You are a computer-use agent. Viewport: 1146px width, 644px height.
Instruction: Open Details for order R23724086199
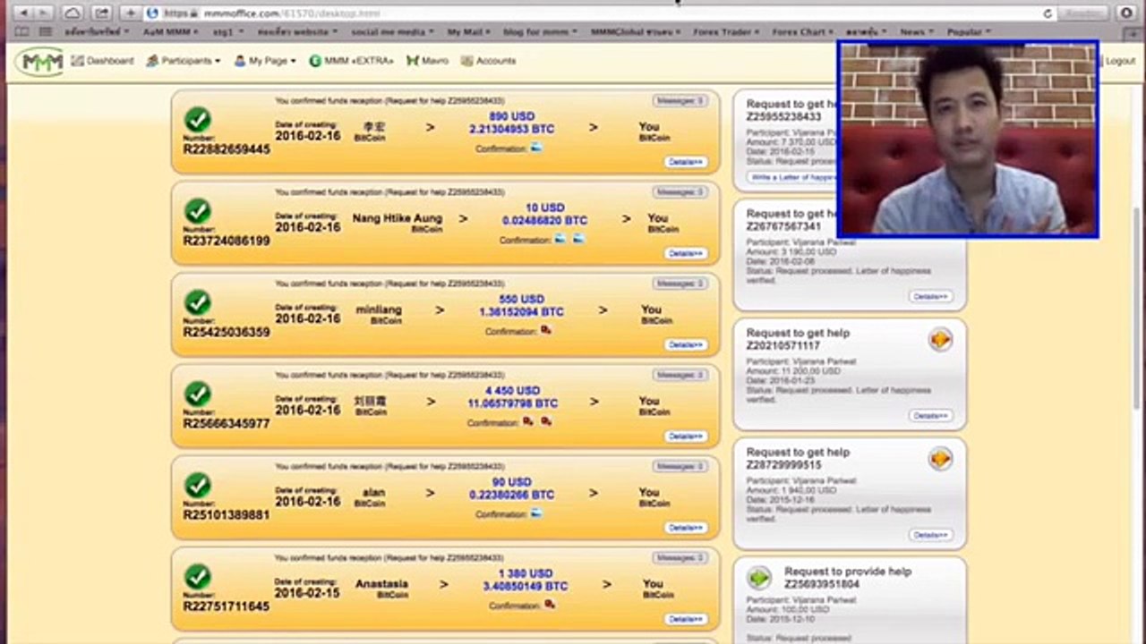(686, 253)
